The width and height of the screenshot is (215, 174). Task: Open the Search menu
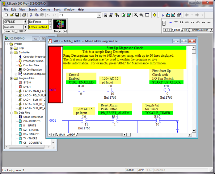pyautogui.click(x=33, y=10)
